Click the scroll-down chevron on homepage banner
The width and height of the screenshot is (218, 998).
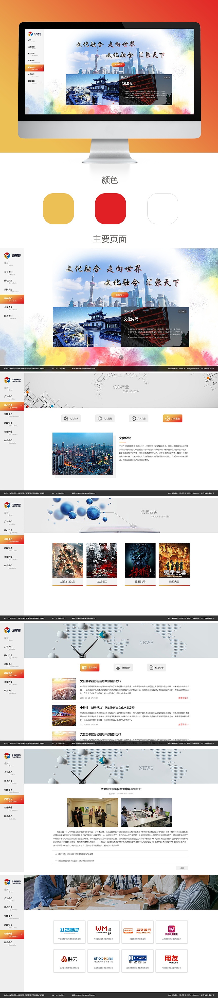coord(121,357)
